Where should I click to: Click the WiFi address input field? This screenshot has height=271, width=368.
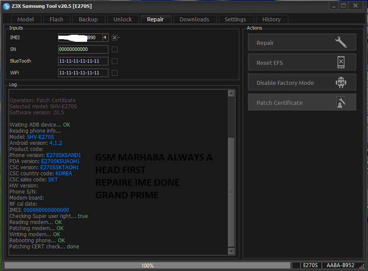[x=83, y=73]
